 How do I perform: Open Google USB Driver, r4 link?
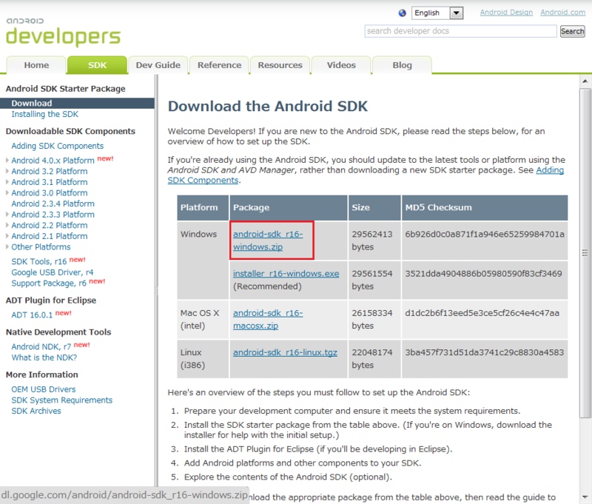click(53, 272)
